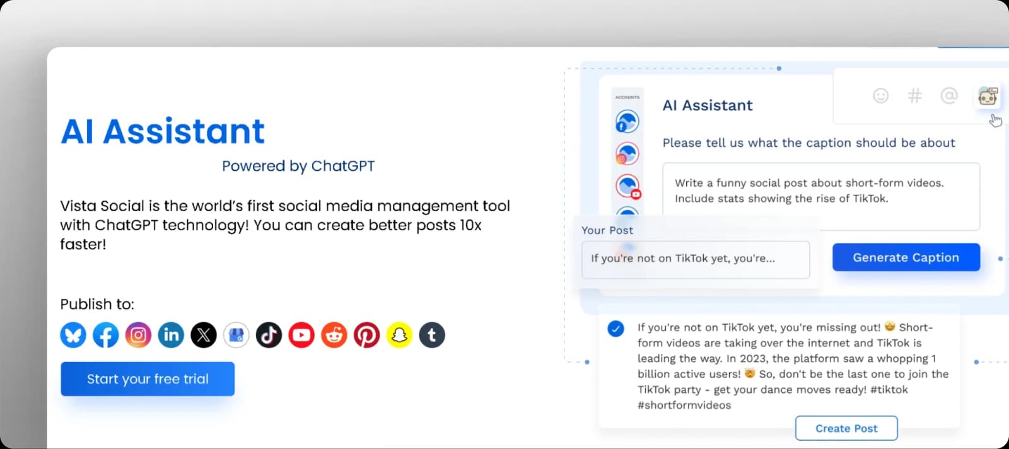Open the AI Assistant robot icon

click(988, 96)
